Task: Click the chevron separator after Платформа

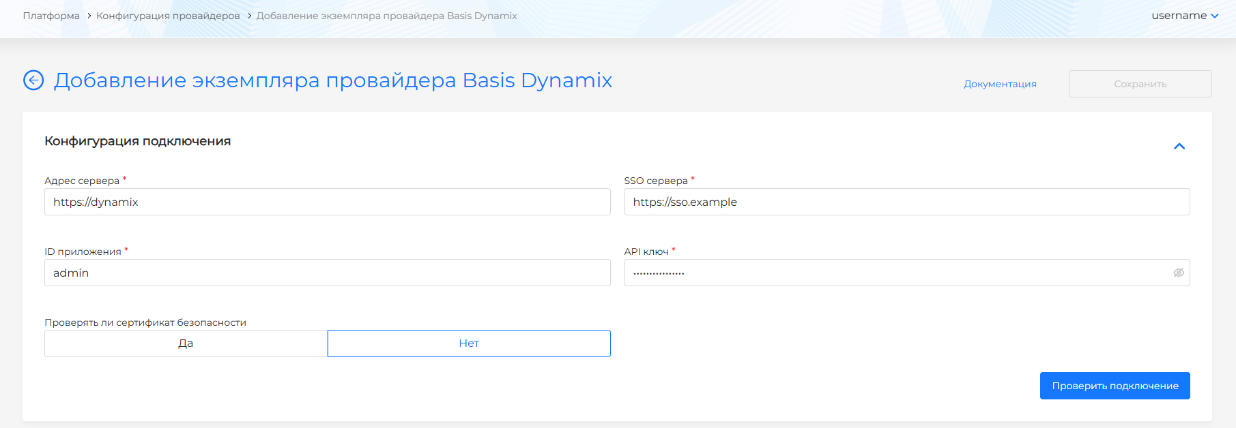Action: pyautogui.click(x=89, y=16)
